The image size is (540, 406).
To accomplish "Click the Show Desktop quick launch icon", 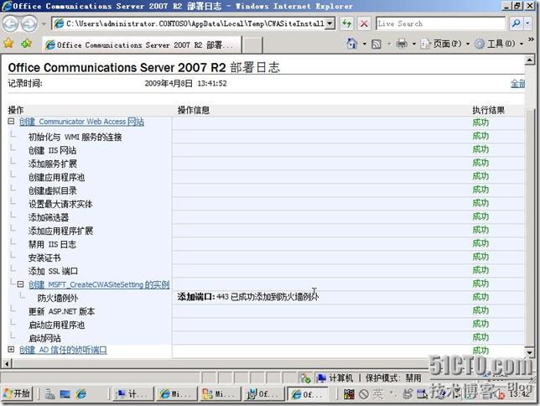I will click(x=65, y=394).
